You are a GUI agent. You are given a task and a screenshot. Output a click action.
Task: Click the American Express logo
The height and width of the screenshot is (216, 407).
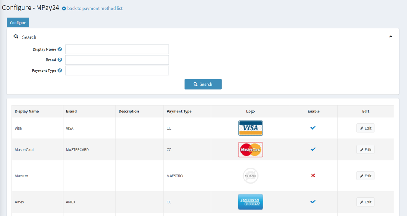click(251, 202)
